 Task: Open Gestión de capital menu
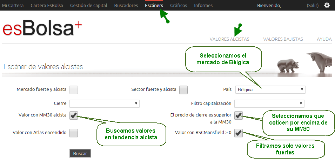[x=89, y=6]
